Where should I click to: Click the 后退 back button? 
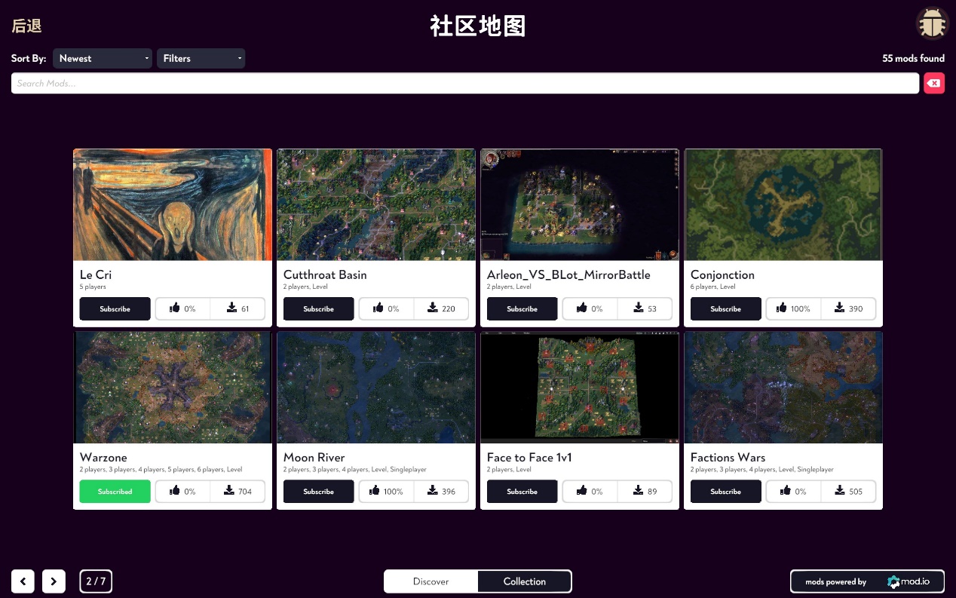[x=26, y=26]
